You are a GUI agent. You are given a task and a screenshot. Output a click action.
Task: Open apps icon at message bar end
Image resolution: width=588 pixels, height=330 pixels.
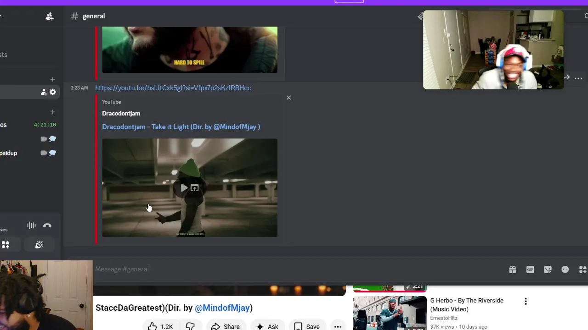[582, 269]
